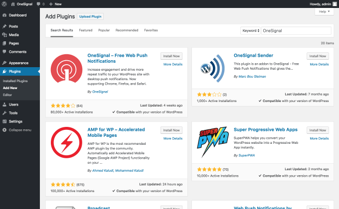The width and height of the screenshot is (339, 209).
Task: Install the OneSignal Sender plugin
Action: 318,56
